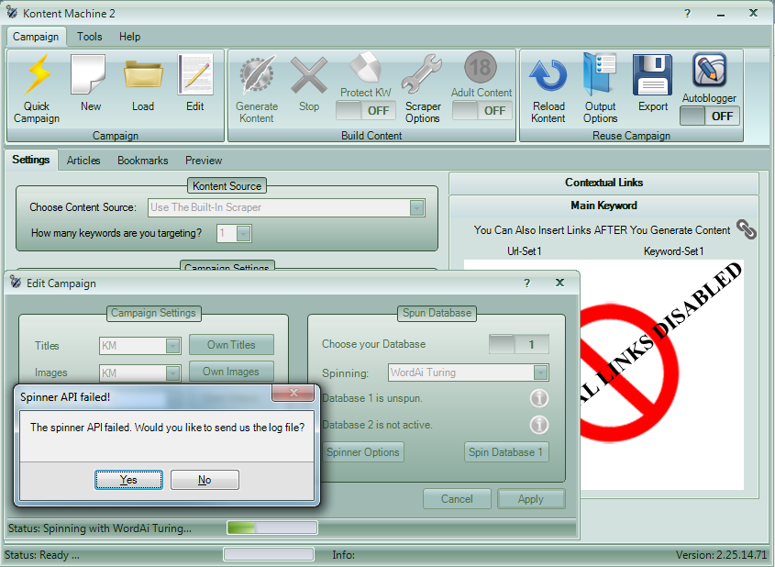Toggle the Choose your Database switch

[519, 345]
